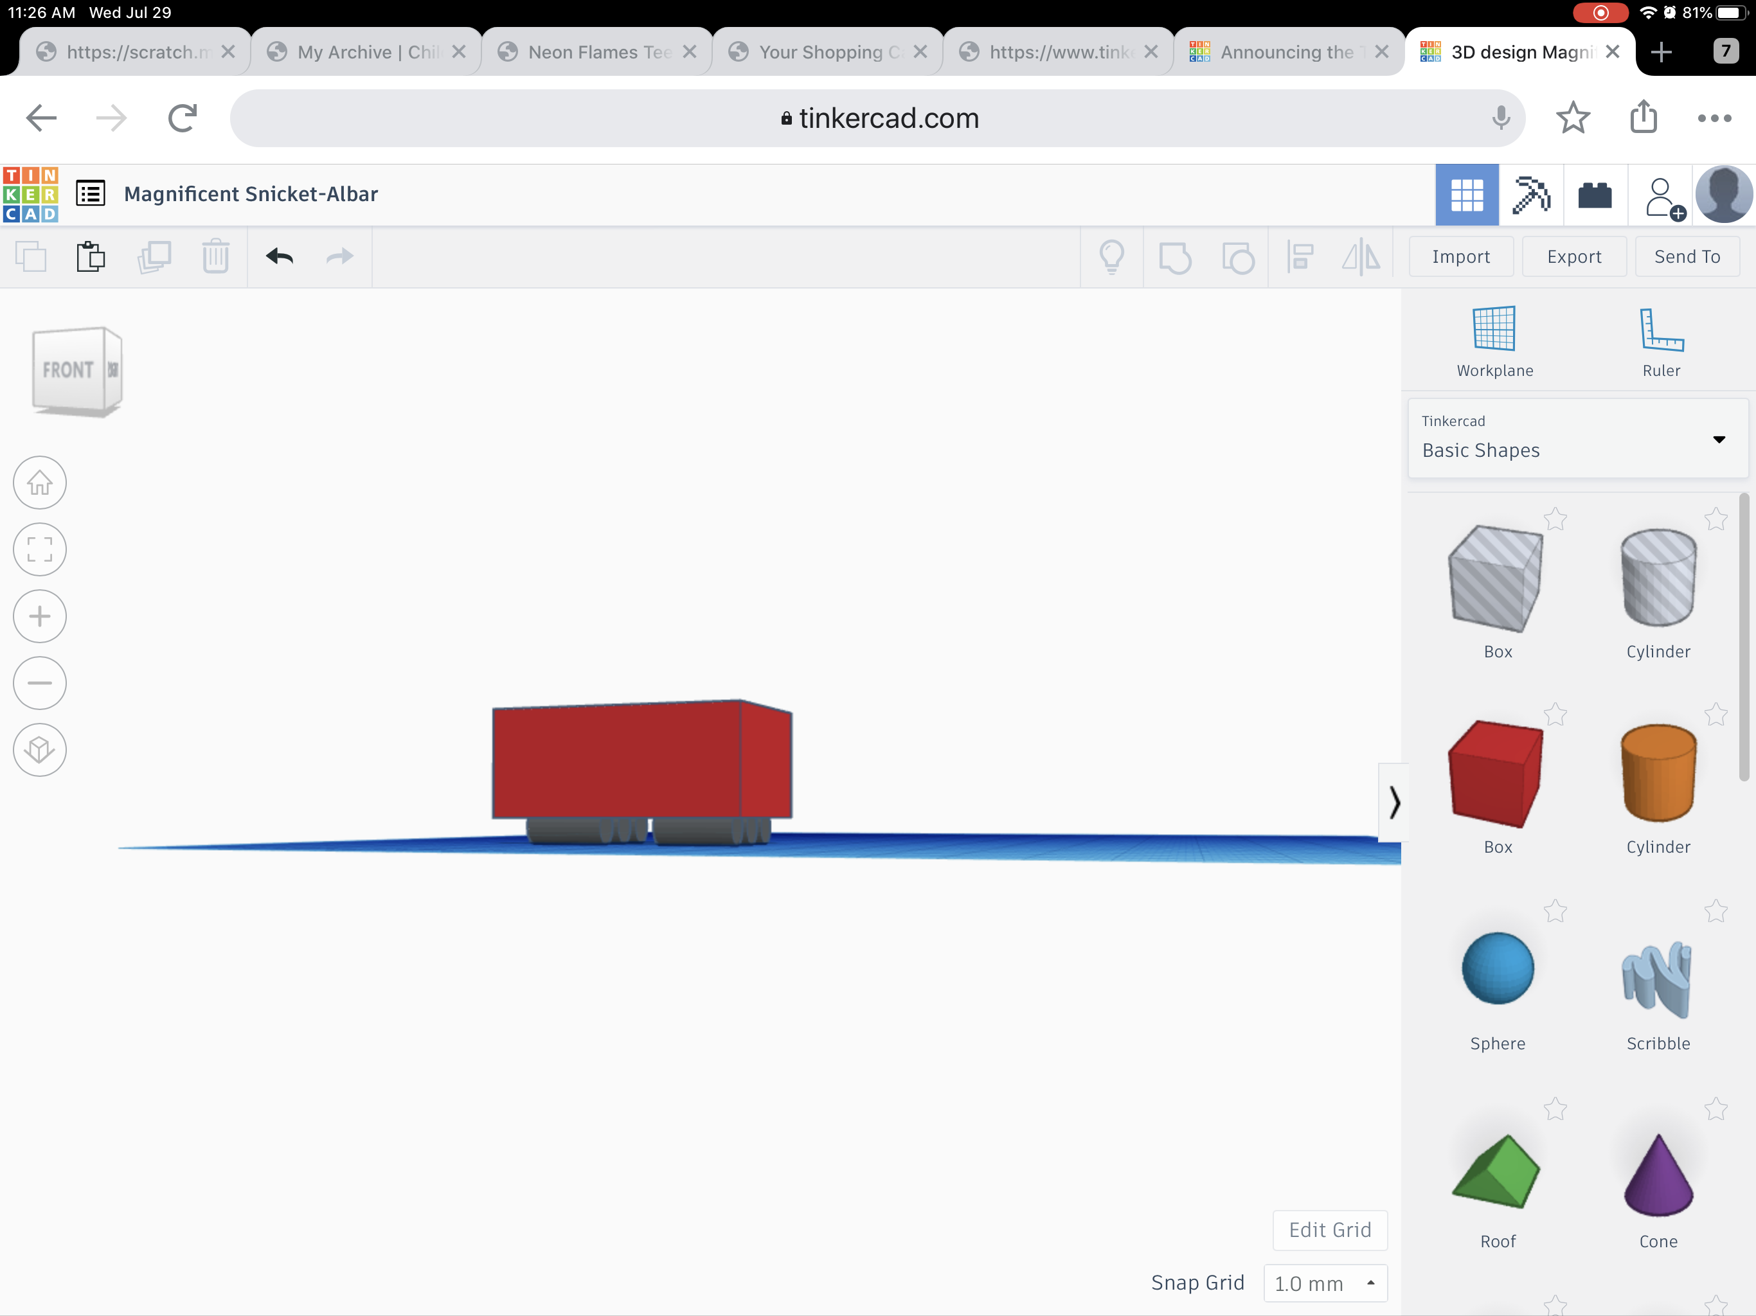Click the FRONT face of view cube
Image resolution: width=1756 pixels, height=1316 pixels.
pyautogui.click(x=68, y=370)
